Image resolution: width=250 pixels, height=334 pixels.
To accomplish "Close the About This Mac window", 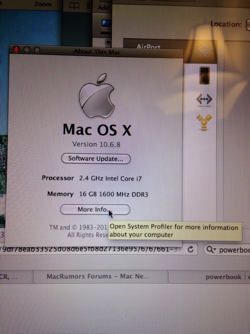I will point(16,50).
